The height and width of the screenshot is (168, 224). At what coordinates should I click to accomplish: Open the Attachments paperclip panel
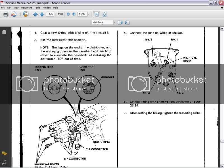4,163
